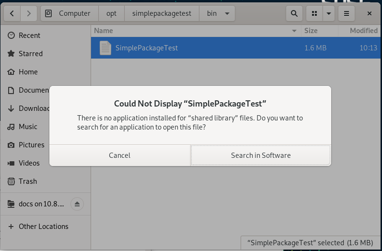Screen dimensions: 382x251
Task: Click the forward navigation arrow
Action: (x=29, y=13)
